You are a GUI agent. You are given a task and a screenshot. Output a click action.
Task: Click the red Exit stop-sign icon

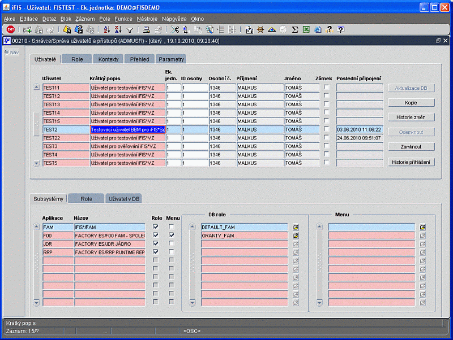pos(10,29)
